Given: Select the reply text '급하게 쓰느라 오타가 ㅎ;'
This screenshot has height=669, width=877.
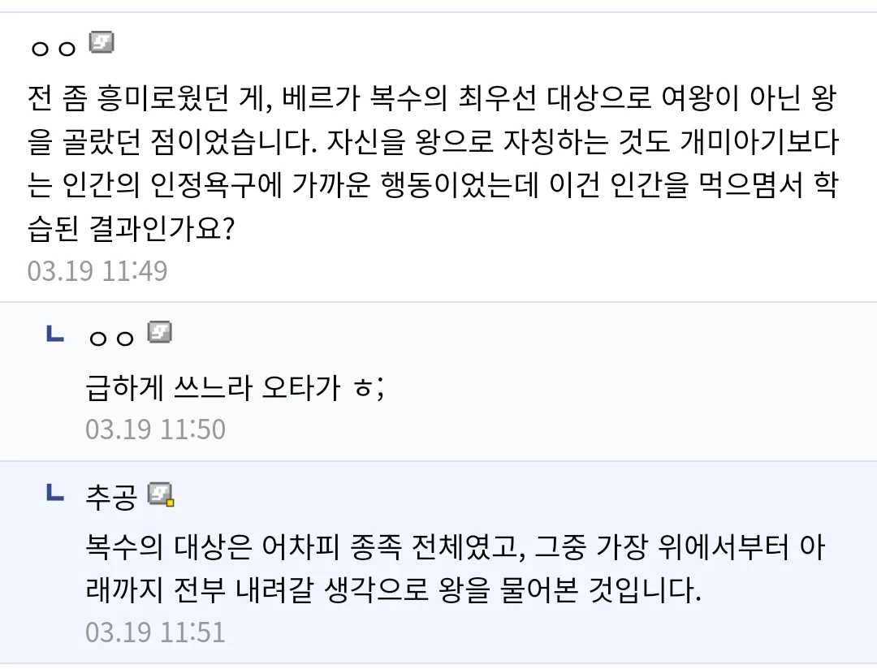Looking at the screenshot, I should (235, 389).
